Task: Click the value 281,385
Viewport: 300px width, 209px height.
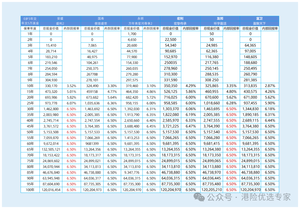Action: coord(251,80)
